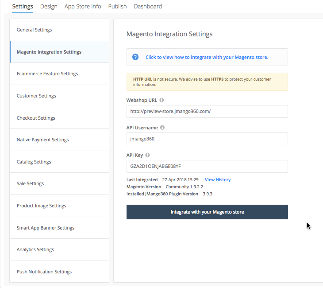Show Push Notification Settings
The width and height of the screenshot is (323, 288).
pyautogui.click(x=44, y=272)
